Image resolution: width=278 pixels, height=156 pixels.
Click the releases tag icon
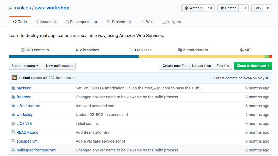(x=131, y=50)
